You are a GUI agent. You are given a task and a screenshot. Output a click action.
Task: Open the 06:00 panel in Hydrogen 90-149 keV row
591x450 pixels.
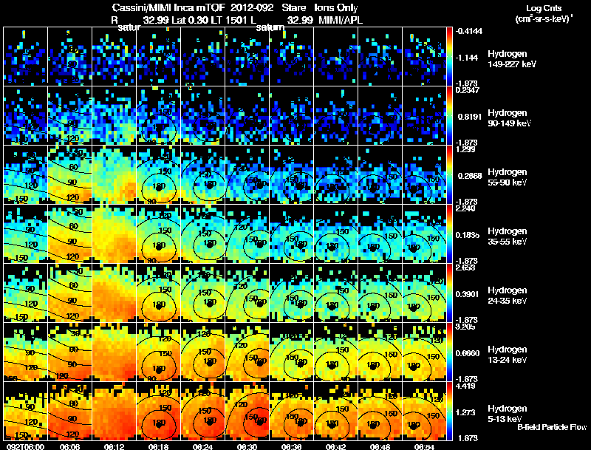click(26, 115)
